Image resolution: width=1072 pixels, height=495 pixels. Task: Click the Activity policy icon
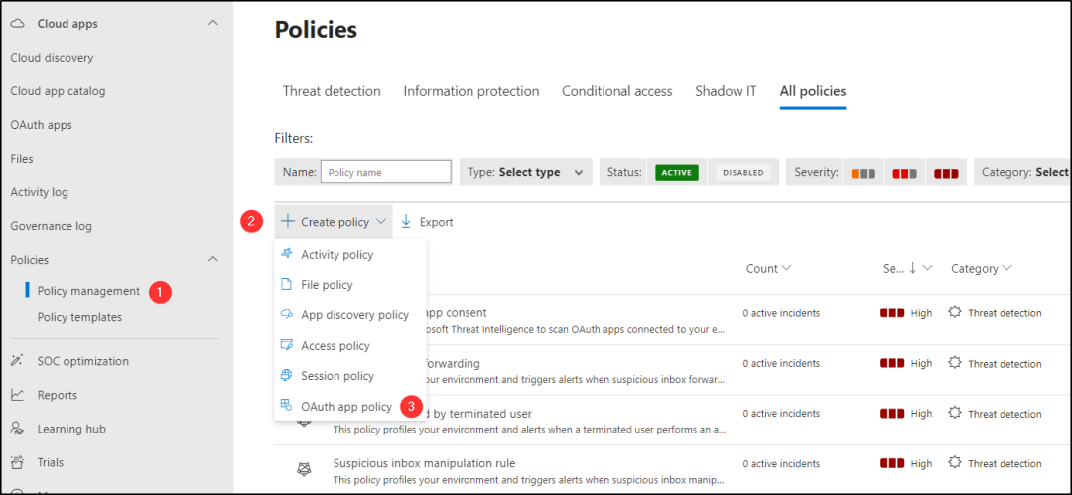tap(287, 254)
